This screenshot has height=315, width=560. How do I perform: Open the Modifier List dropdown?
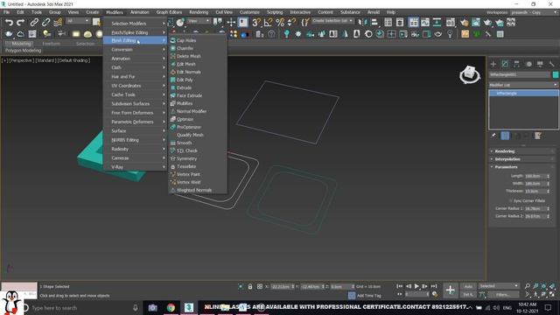click(x=523, y=85)
